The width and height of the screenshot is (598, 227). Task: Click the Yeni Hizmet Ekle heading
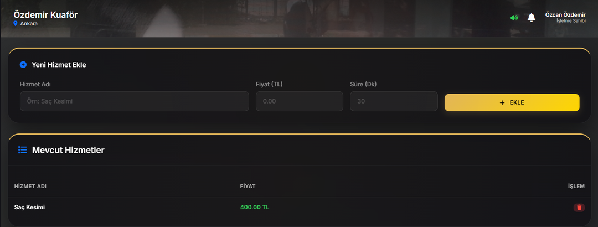pyautogui.click(x=59, y=65)
